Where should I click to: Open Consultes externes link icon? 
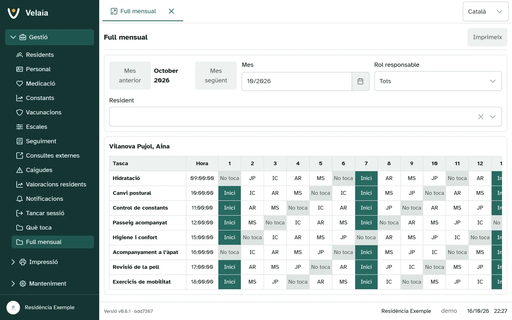pyautogui.click(x=20, y=156)
